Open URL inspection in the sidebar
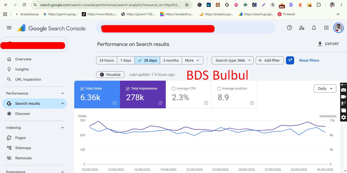 click(x=35, y=79)
